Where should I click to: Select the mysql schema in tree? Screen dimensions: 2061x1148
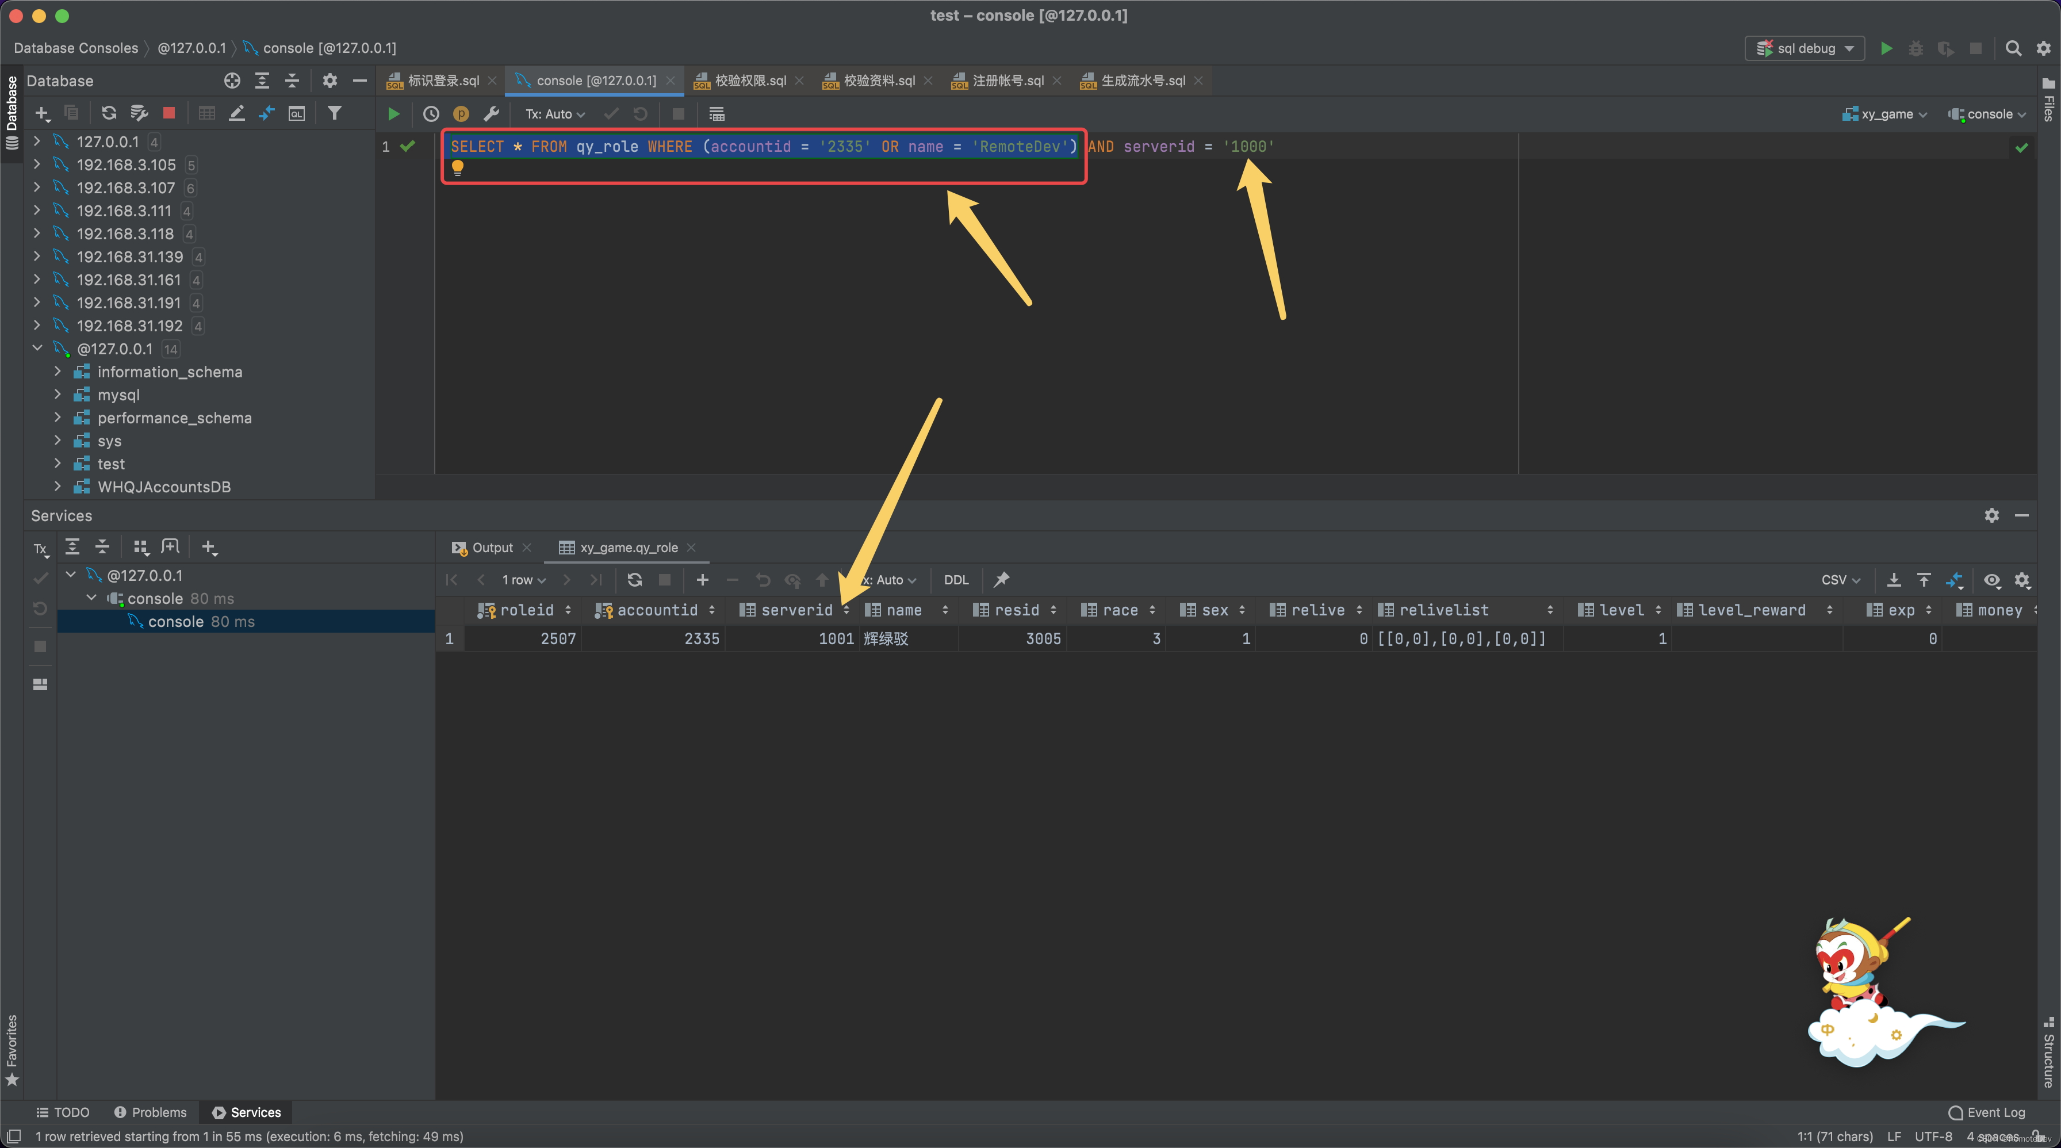click(118, 395)
